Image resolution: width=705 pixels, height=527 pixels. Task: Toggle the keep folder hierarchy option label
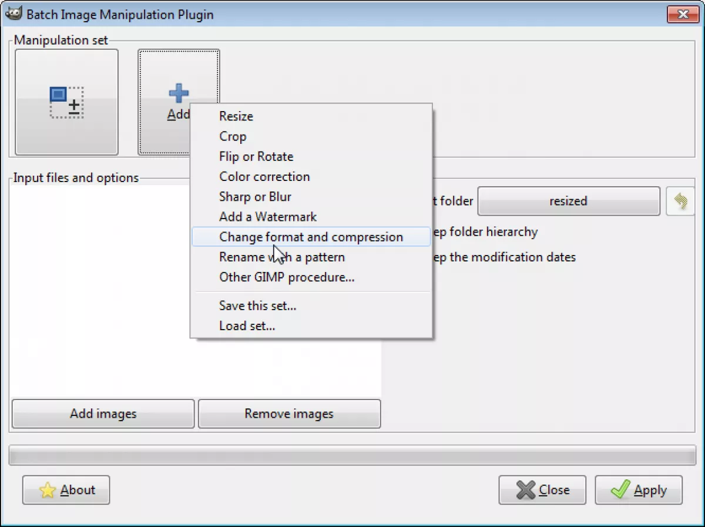point(485,232)
